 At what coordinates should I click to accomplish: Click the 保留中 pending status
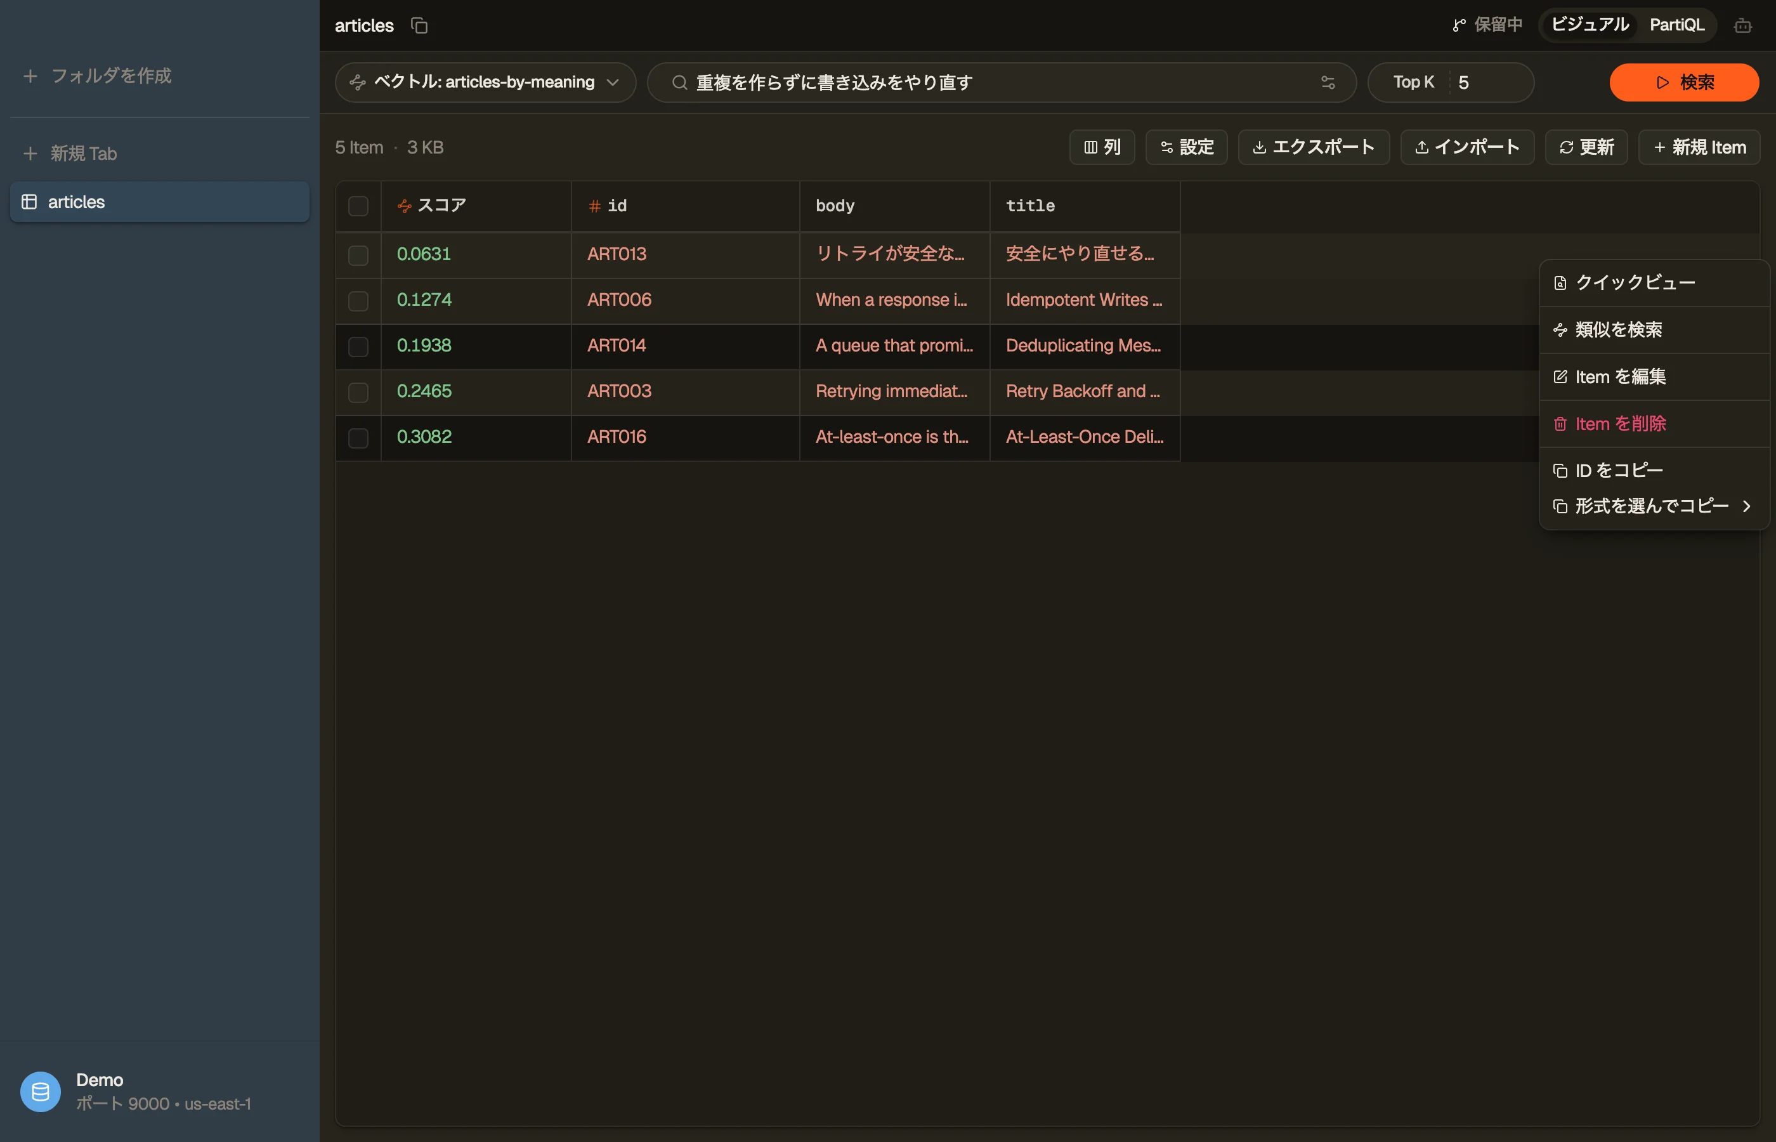pyautogui.click(x=1487, y=25)
